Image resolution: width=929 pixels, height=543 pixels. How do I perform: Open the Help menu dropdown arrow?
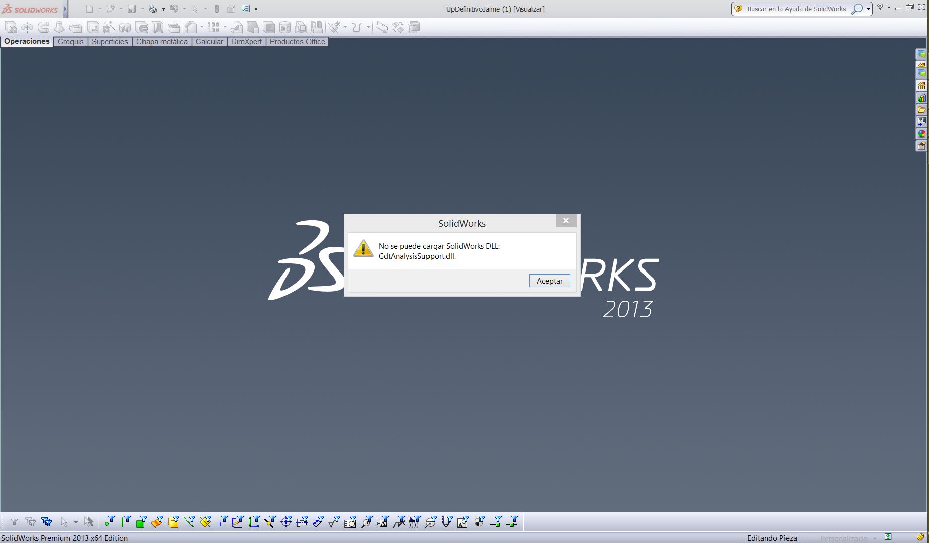tap(889, 8)
